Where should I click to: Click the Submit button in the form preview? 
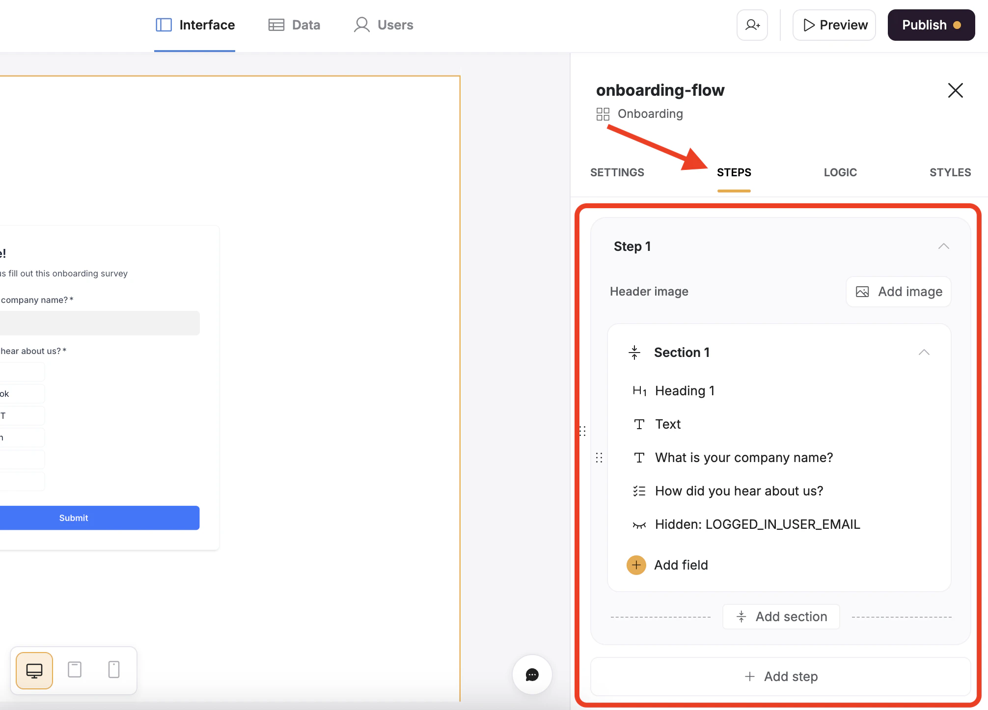[100, 518]
